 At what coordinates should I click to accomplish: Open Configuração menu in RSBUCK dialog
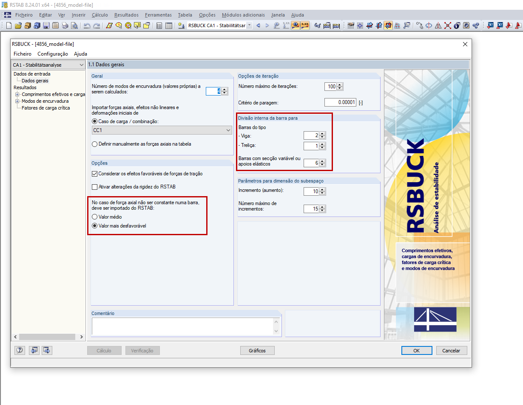pos(53,54)
